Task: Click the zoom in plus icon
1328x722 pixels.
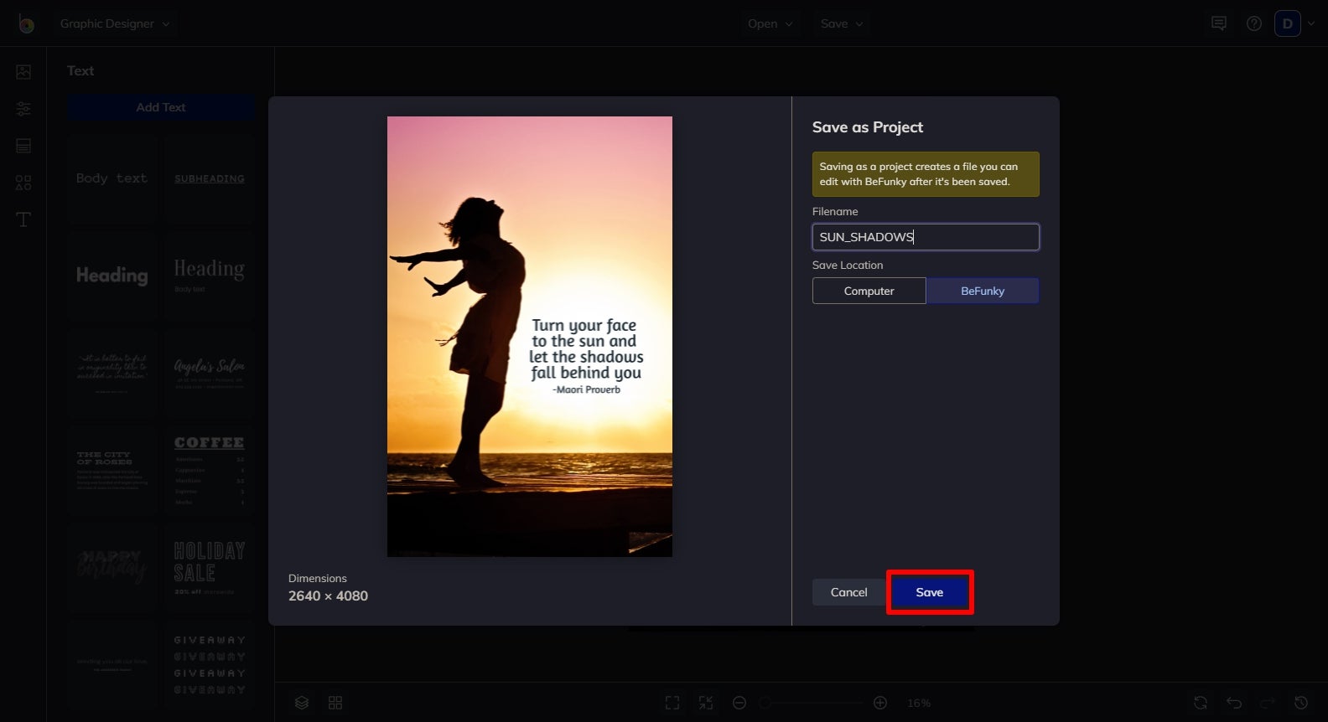Action: [880, 703]
